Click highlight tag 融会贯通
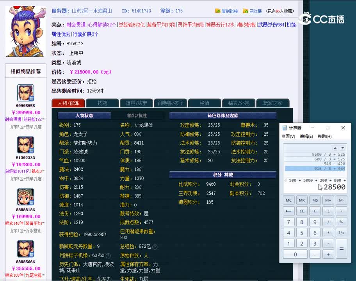Viewport: 356px width, 281px height. [76, 25]
